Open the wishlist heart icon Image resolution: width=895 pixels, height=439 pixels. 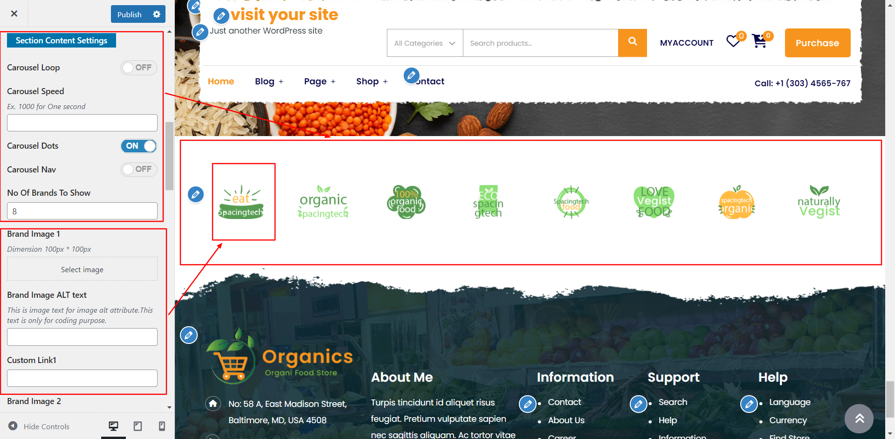tap(733, 41)
